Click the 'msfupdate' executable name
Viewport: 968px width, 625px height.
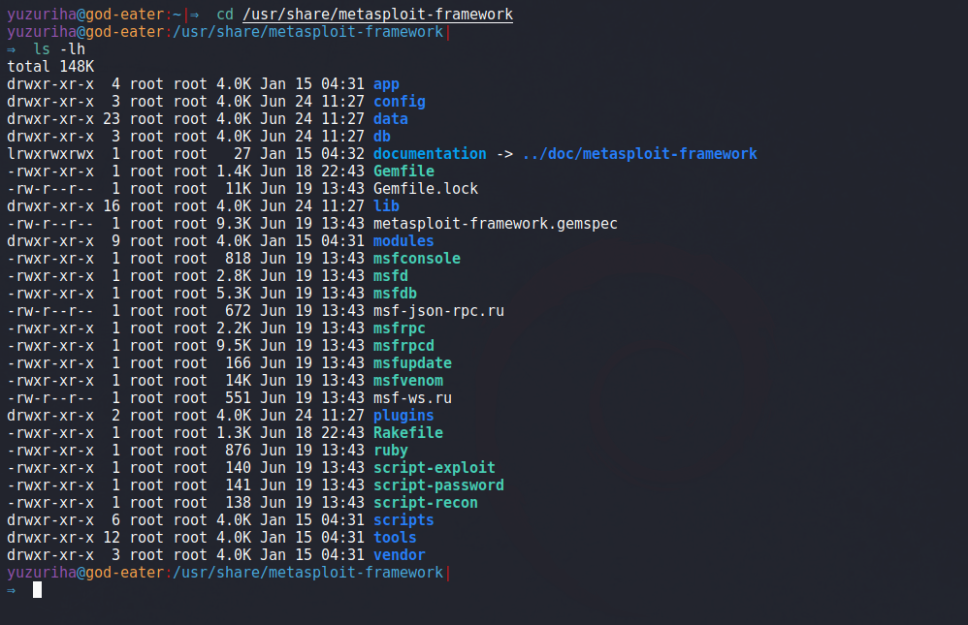[412, 362]
